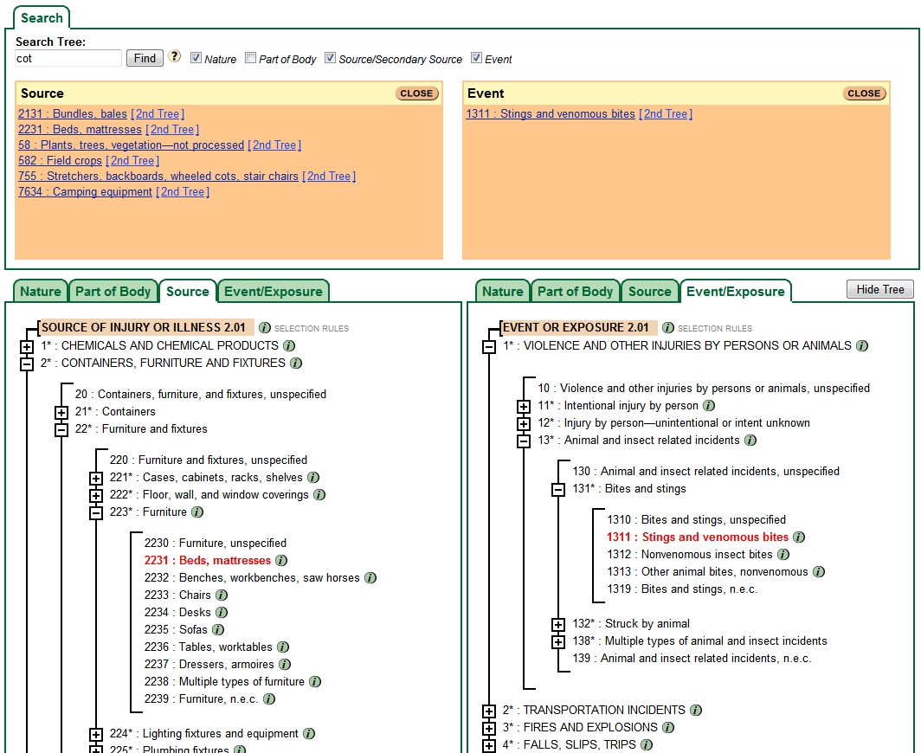
Task: Expand the 132* Struck by animal node
Action: [558, 625]
